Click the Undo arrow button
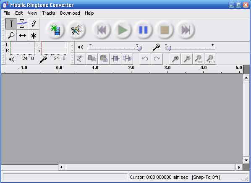This screenshot has height=183, width=251. click(x=145, y=59)
